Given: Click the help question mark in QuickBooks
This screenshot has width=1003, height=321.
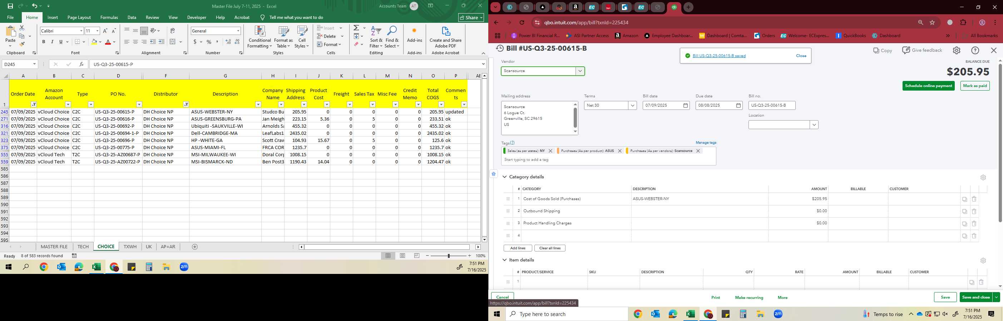Looking at the screenshot, I should (x=975, y=51).
